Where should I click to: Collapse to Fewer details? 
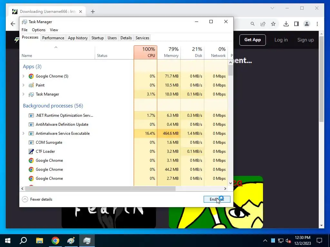coord(37,199)
